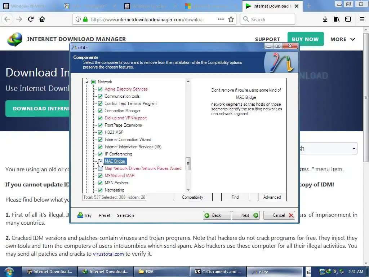The height and width of the screenshot is (277, 369).
Task: Click the Advanced button in nLite
Action: point(272,197)
